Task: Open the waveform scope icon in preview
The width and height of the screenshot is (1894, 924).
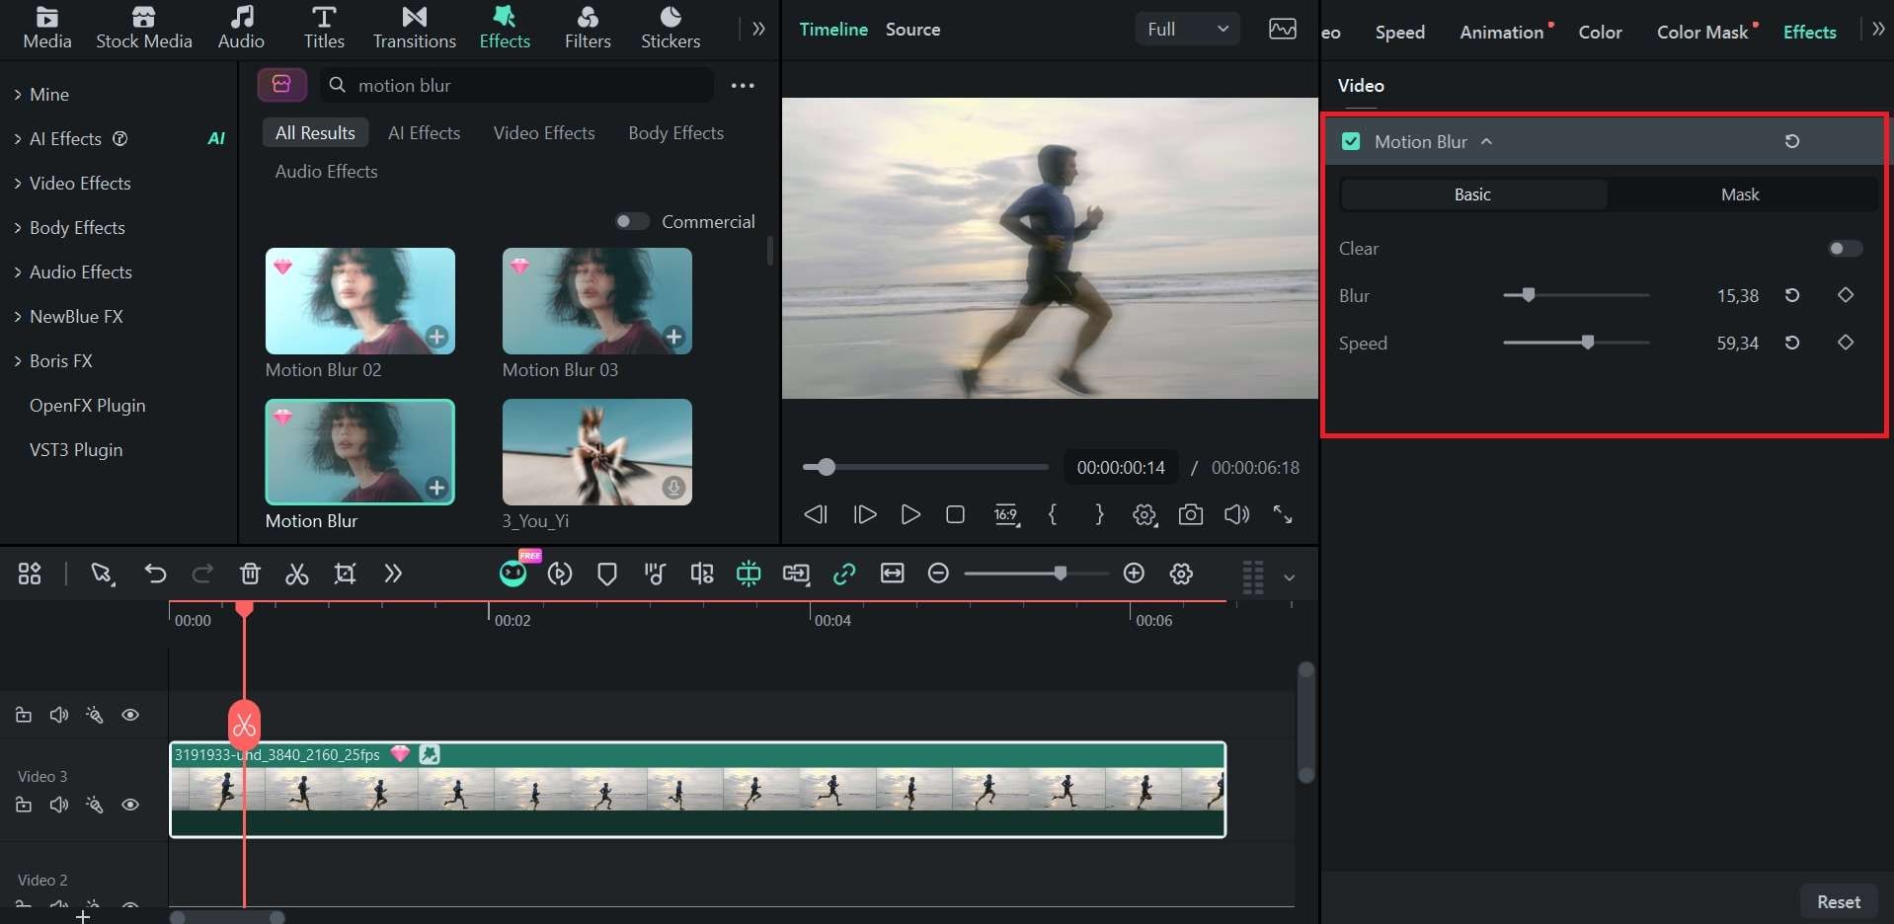Action: (x=1283, y=29)
